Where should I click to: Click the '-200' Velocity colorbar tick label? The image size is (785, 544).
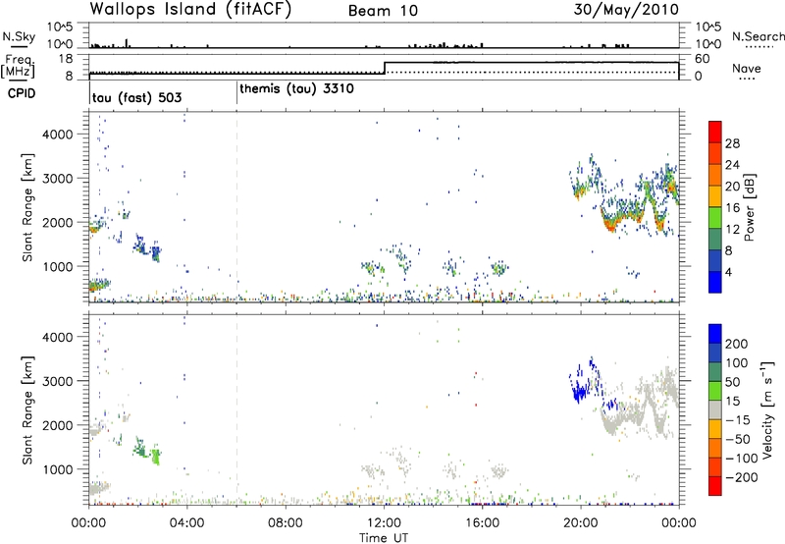point(740,477)
